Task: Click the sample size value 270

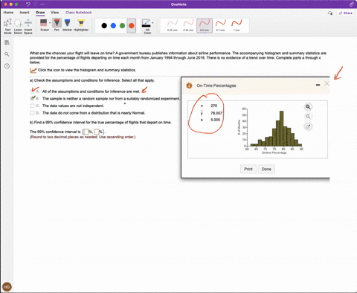Action: coord(213,106)
